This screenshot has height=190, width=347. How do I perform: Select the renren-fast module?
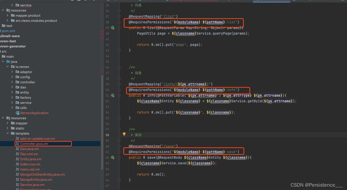8,41
